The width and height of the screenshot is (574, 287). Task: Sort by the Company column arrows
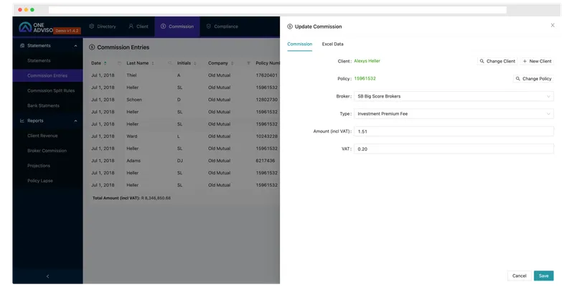pyautogui.click(x=232, y=63)
